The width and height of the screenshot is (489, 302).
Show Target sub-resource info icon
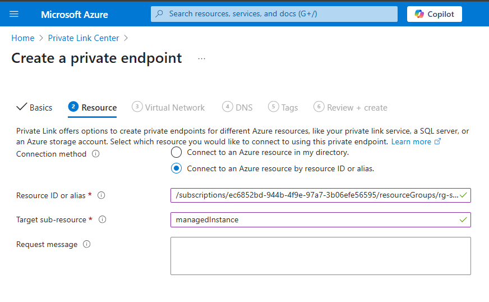(102, 219)
